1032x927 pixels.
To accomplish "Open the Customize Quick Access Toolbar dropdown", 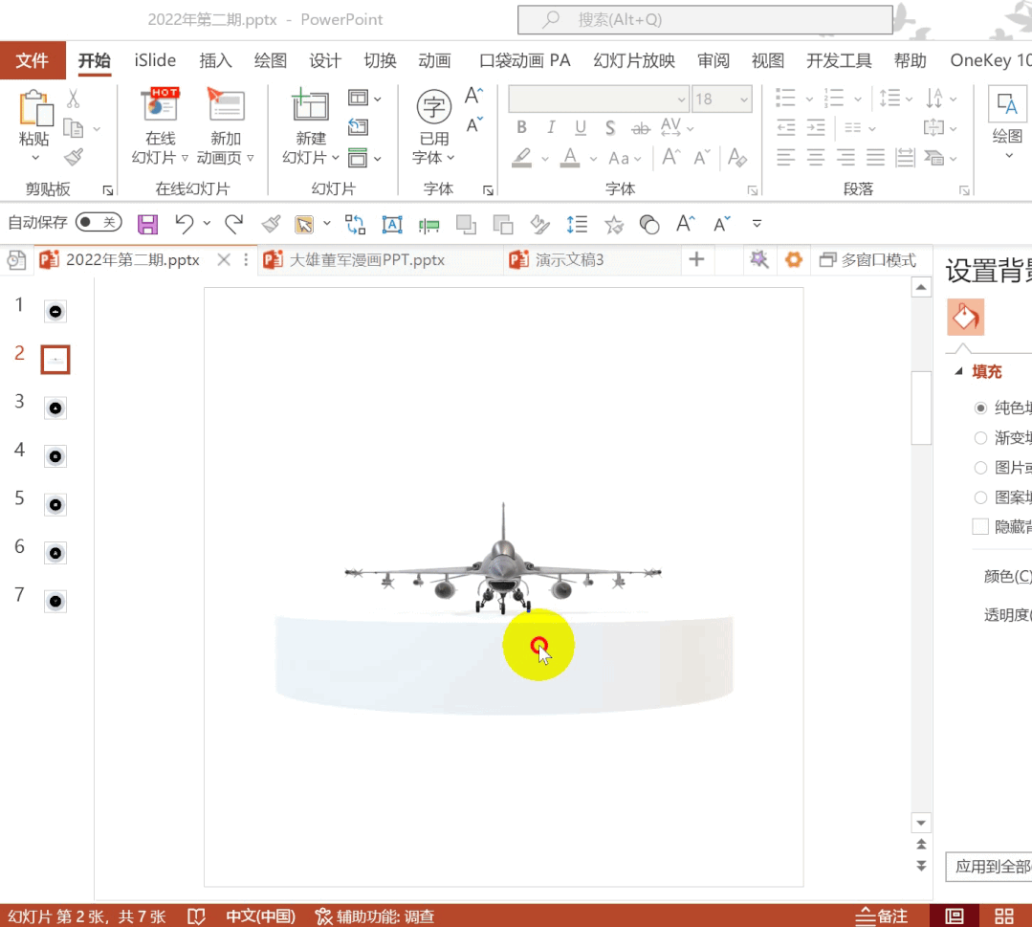I will click(x=757, y=224).
